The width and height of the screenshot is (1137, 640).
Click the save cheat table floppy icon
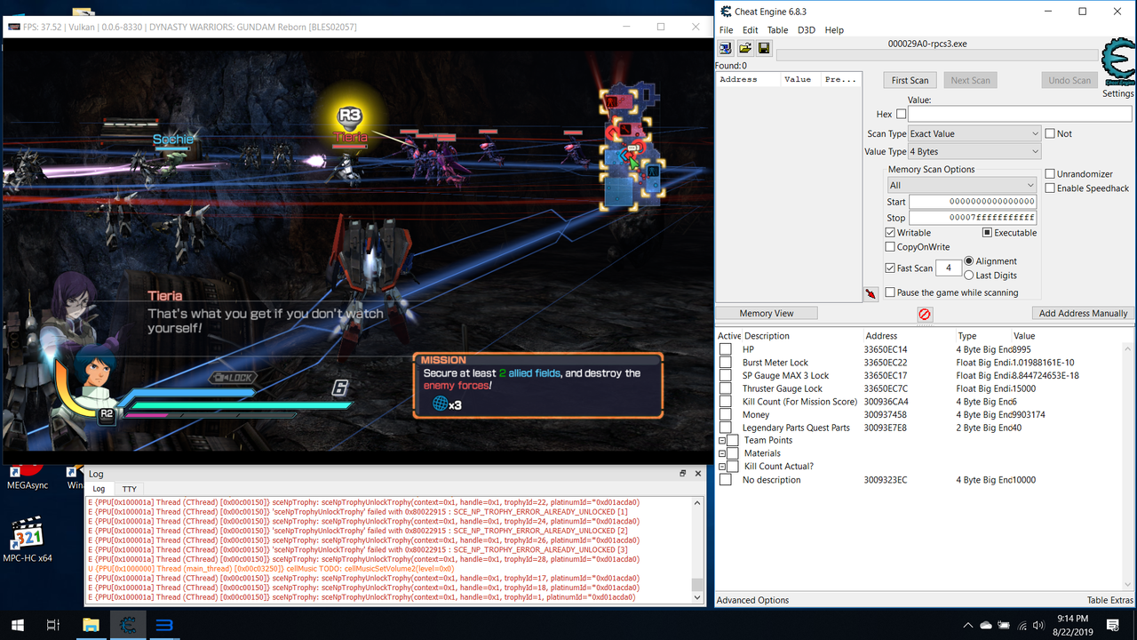(764, 47)
